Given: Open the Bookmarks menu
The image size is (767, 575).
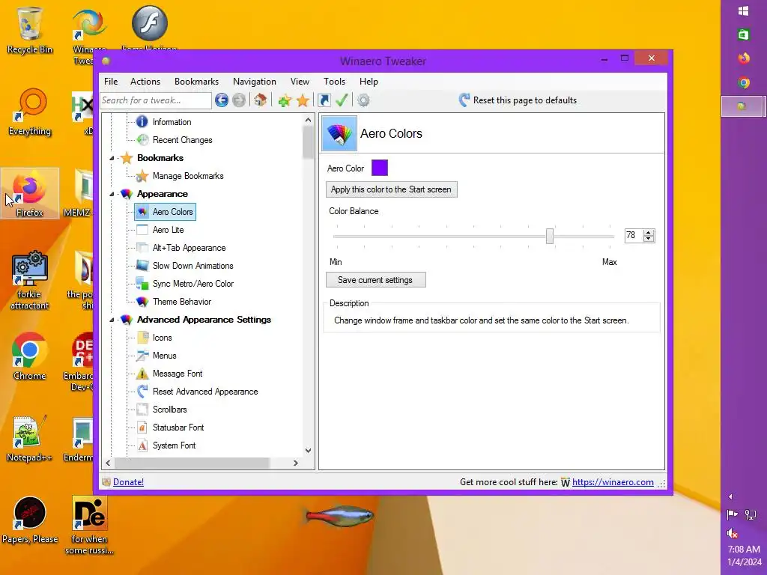Looking at the screenshot, I should [x=197, y=82].
